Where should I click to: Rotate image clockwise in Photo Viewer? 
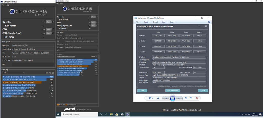(191, 98)
